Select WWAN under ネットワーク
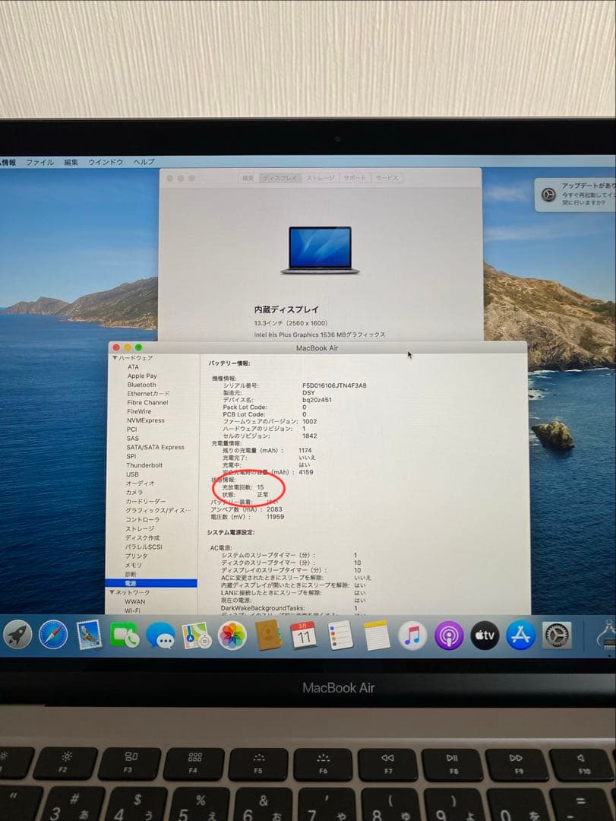The height and width of the screenshot is (821, 616). tap(135, 601)
